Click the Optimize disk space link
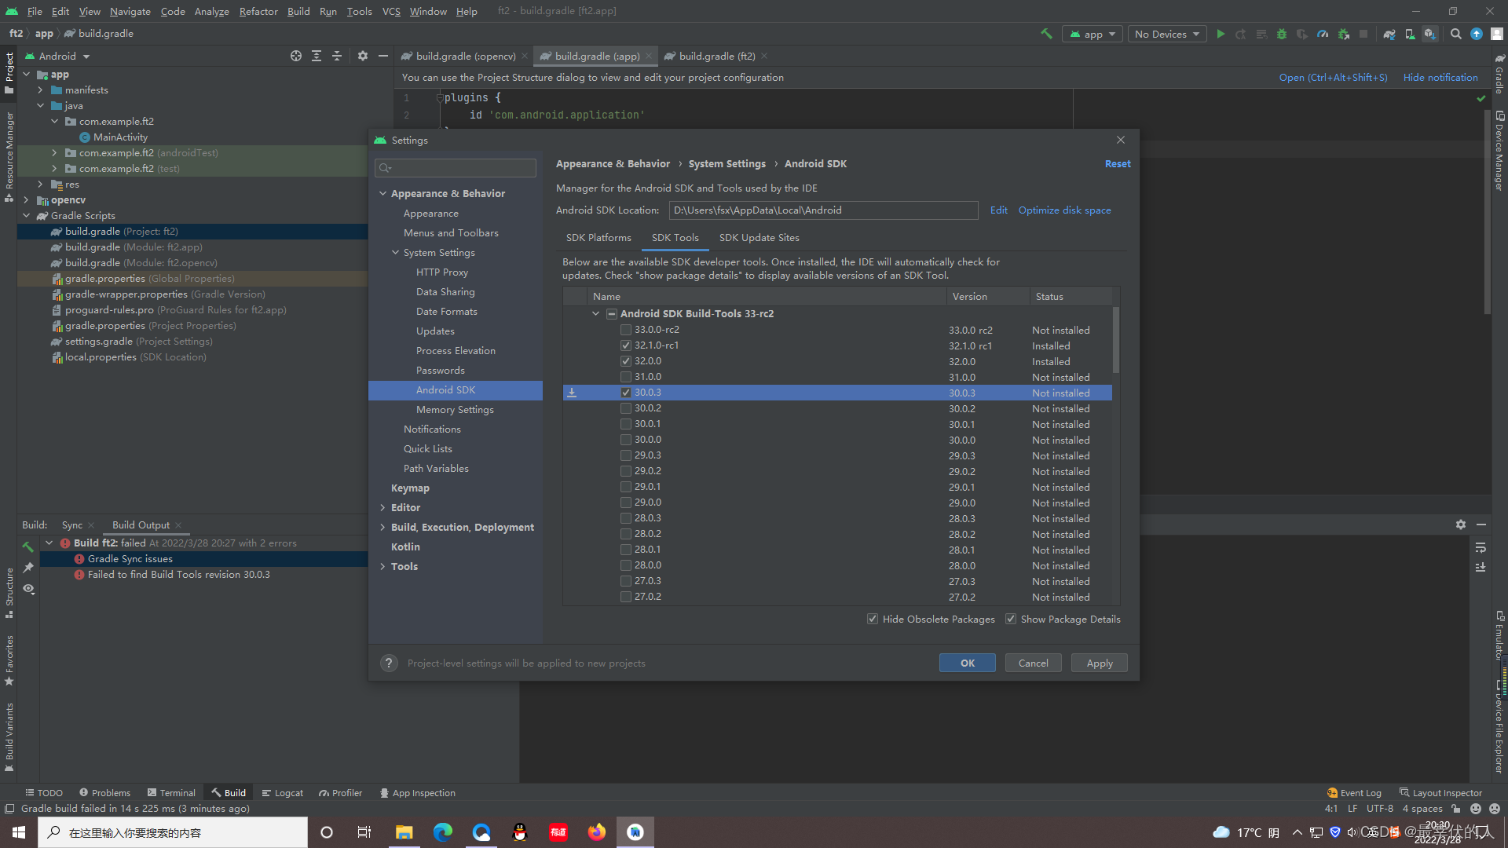 pyautogui.click(x=1064, y=210)
